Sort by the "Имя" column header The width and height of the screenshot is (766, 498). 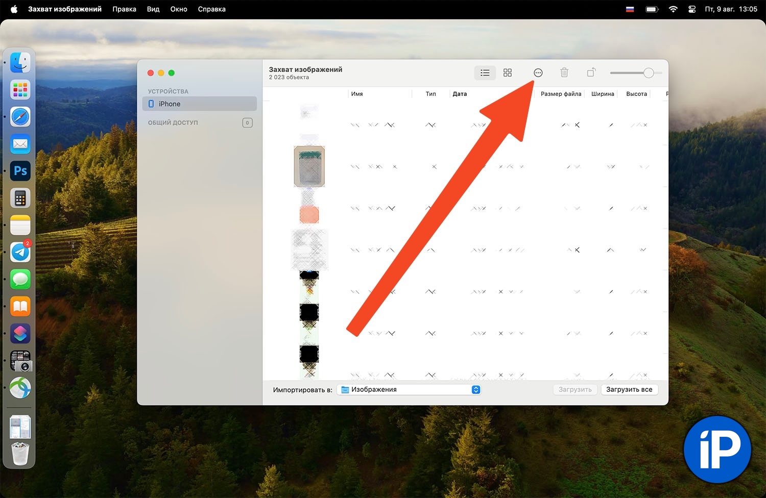(357, 94)
